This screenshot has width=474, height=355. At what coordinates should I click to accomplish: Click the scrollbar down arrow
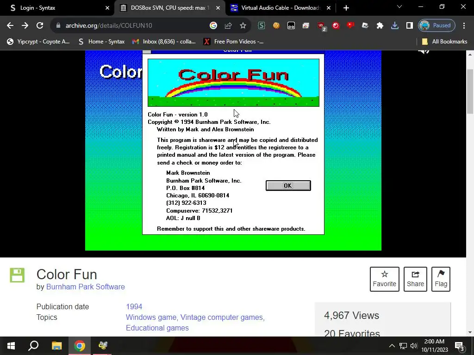470,332
